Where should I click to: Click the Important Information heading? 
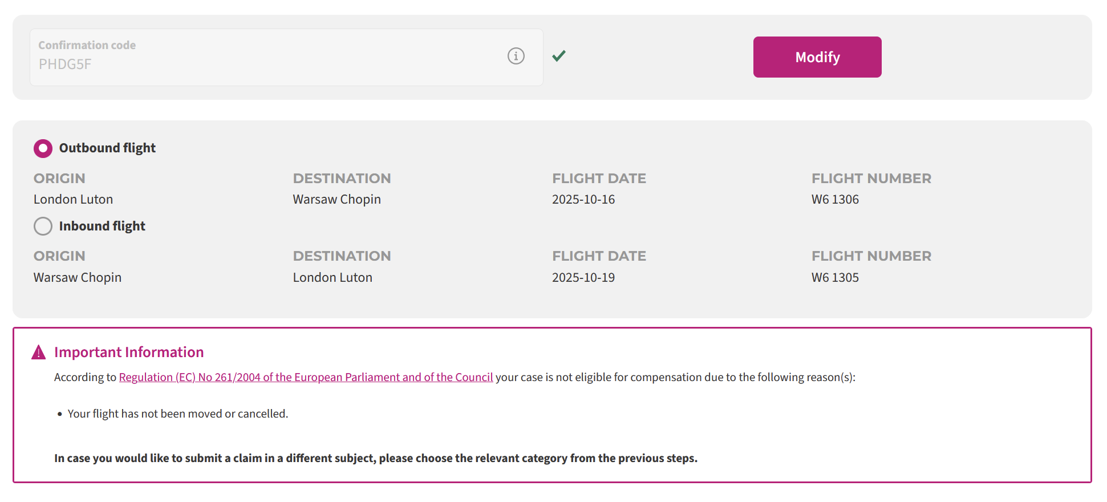[x=129, y=353]
